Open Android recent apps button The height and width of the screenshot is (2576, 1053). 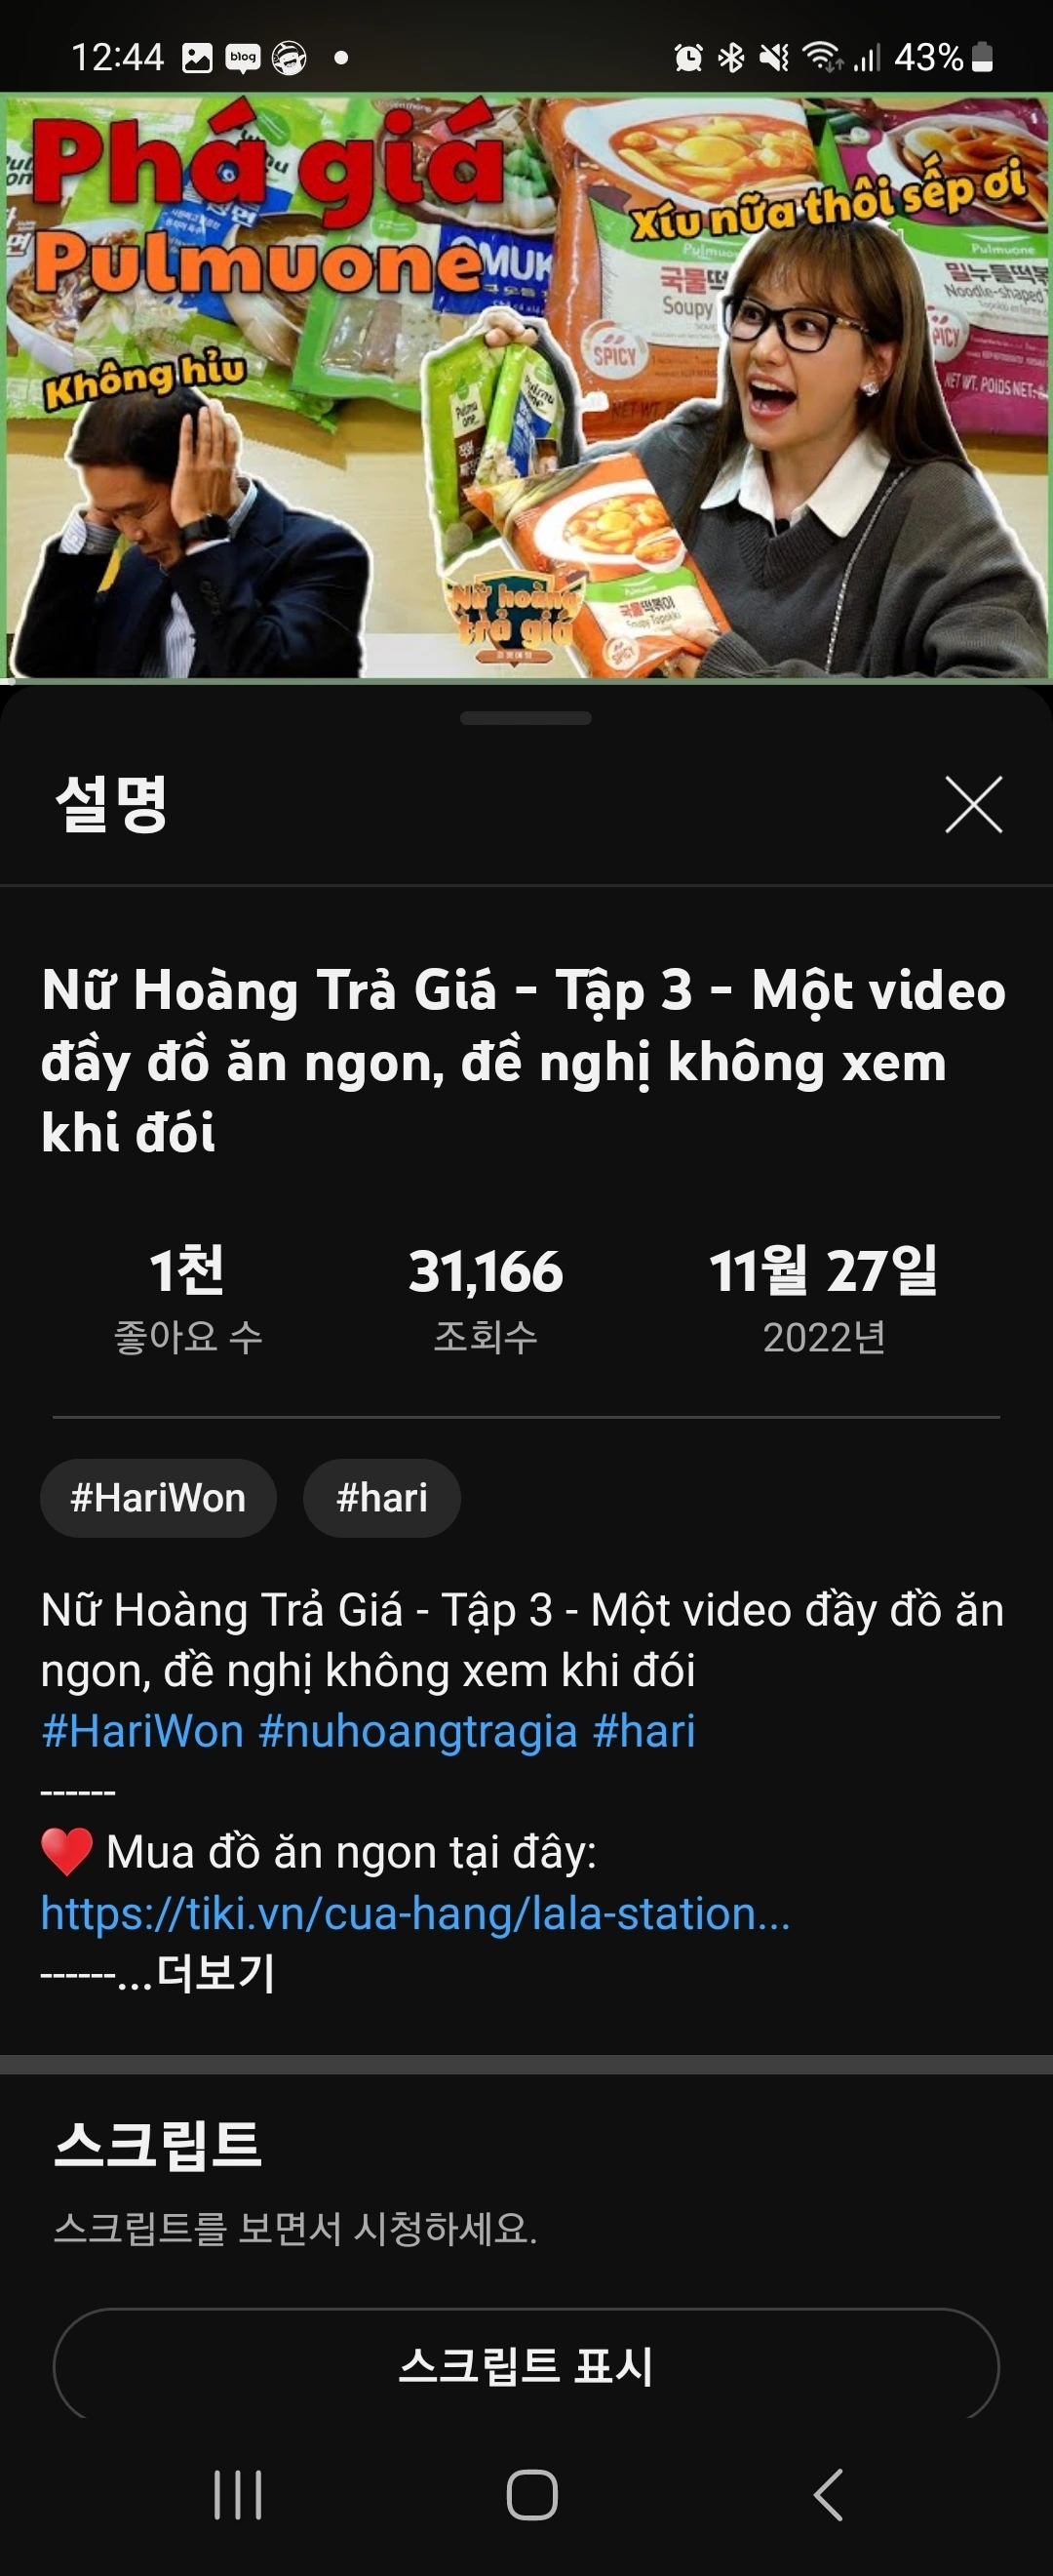tap(238, 2494)
